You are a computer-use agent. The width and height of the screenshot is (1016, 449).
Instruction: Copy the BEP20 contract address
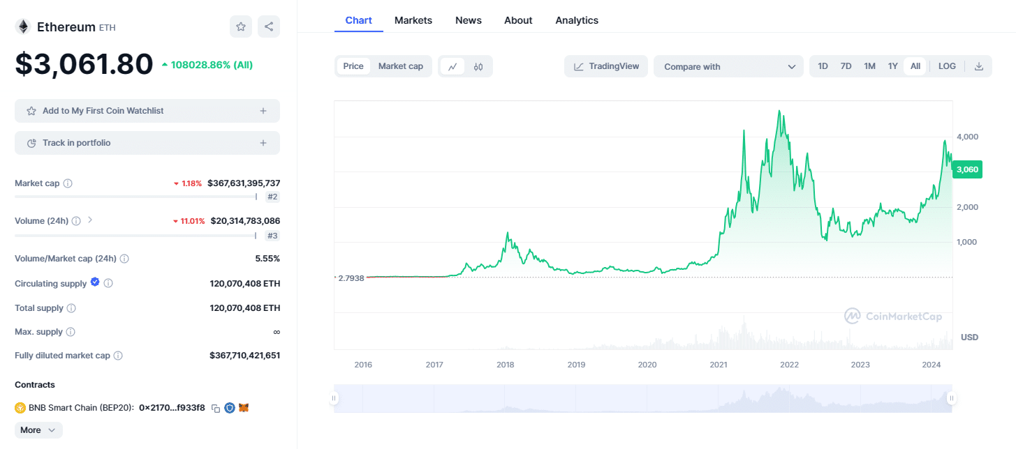216,408
